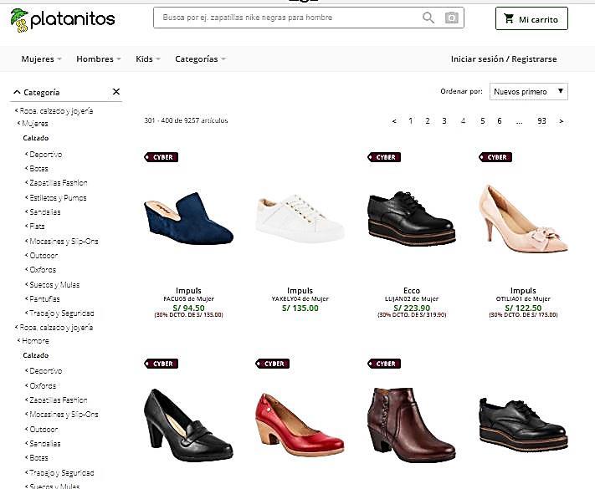This screenshot has height=489, width=595.
Task: Click price S/ 223.90
Action: pos(412,308)
